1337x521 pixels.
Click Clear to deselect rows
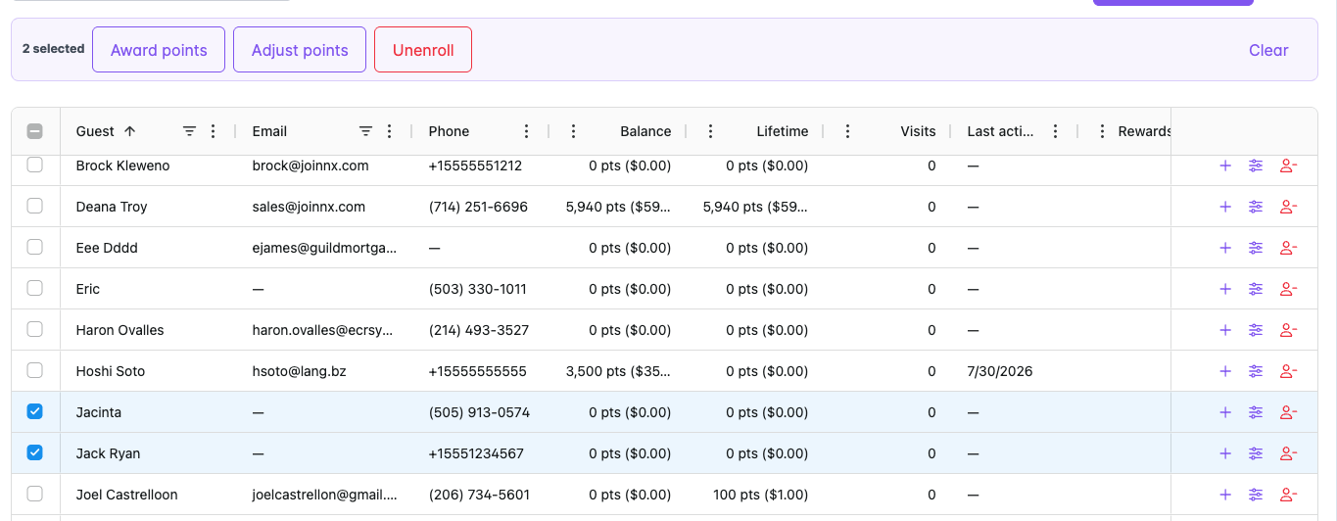point(1268,50)
